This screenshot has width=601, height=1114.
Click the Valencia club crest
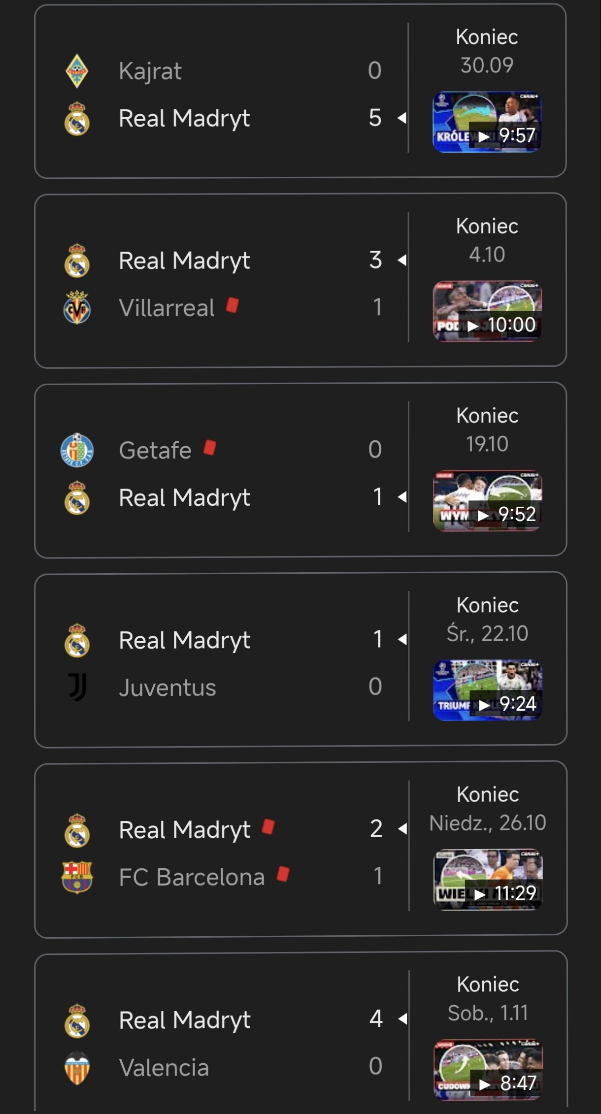(x=77, y=1068)
